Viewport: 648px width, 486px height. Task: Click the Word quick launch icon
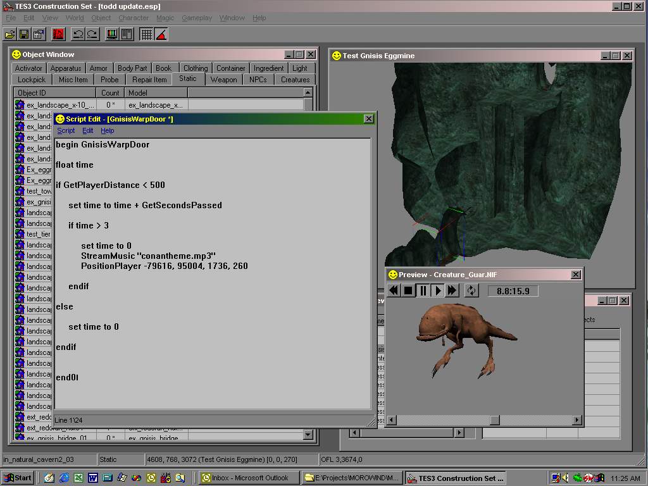(93, 478)
